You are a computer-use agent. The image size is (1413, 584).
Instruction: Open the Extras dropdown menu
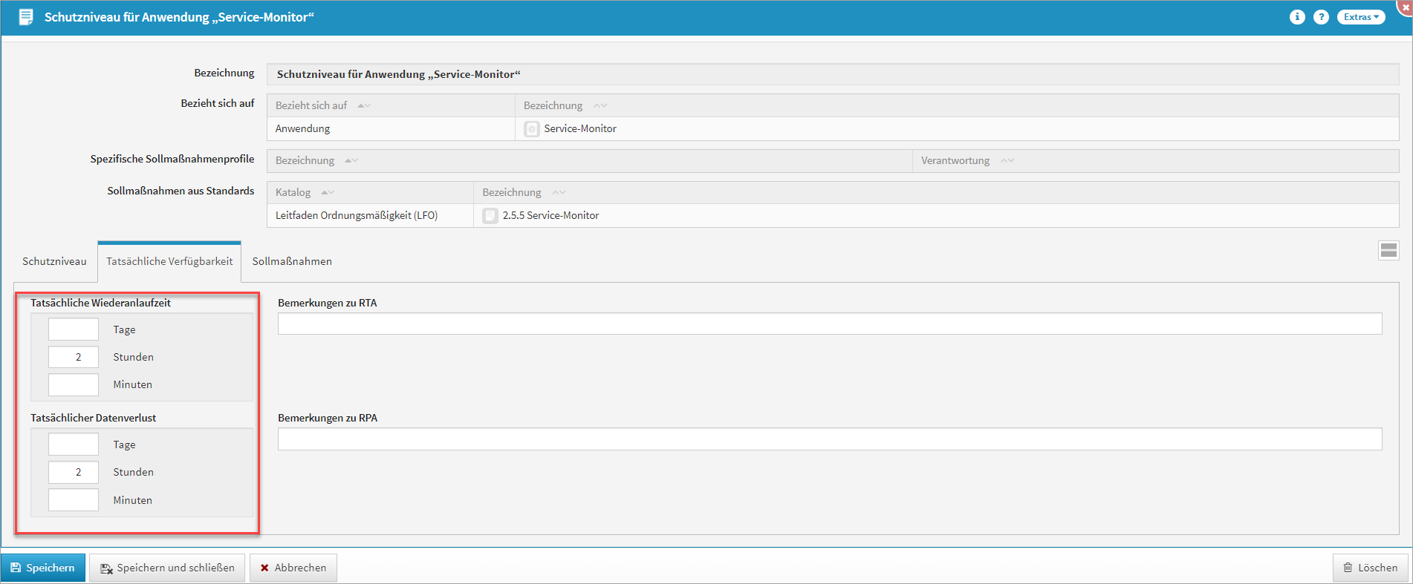[1361, 17]
